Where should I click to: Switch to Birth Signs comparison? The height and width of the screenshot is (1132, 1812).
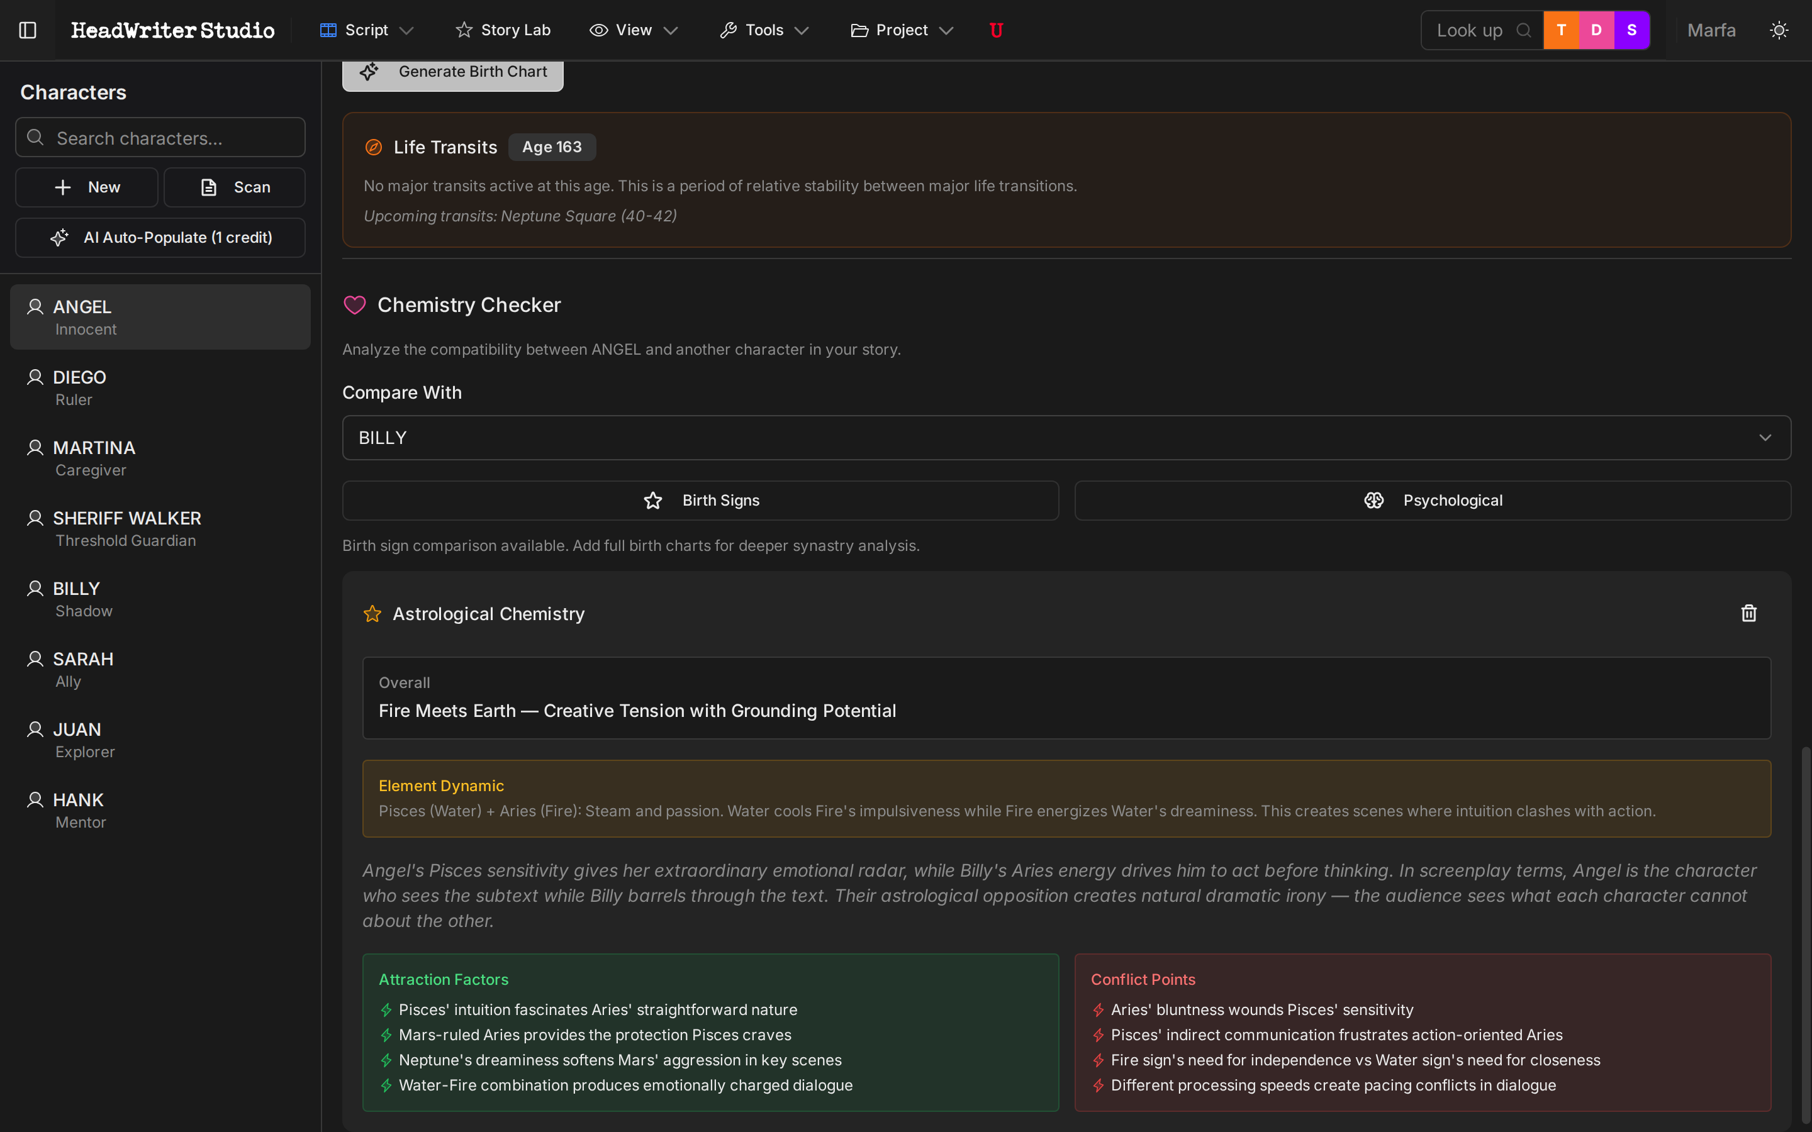700,500
